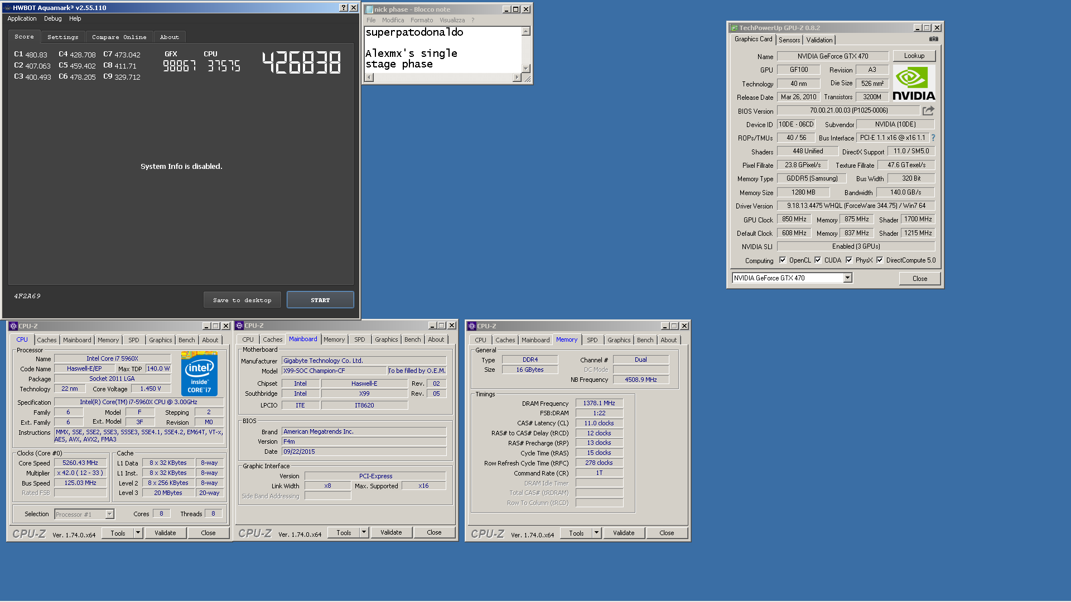This screenshot has height=602, width=1071.
Task: Click the GPU-Z screenshot camera icon
Action: pyautogui.click(x=933, y=39)
